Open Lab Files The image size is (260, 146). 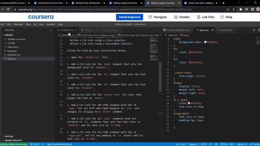coord(206,17)
